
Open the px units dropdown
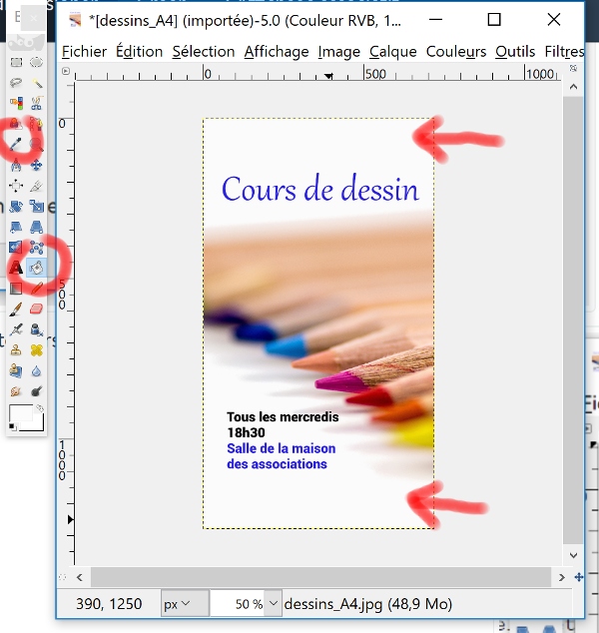(185, 603)
